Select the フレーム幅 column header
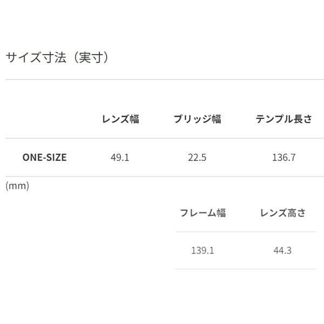Viewport: 324px width, 324px height. point(202,213)
